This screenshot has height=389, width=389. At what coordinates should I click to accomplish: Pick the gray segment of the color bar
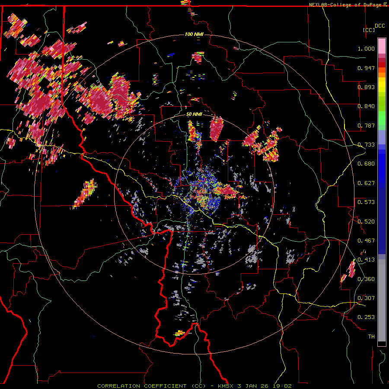382,300
